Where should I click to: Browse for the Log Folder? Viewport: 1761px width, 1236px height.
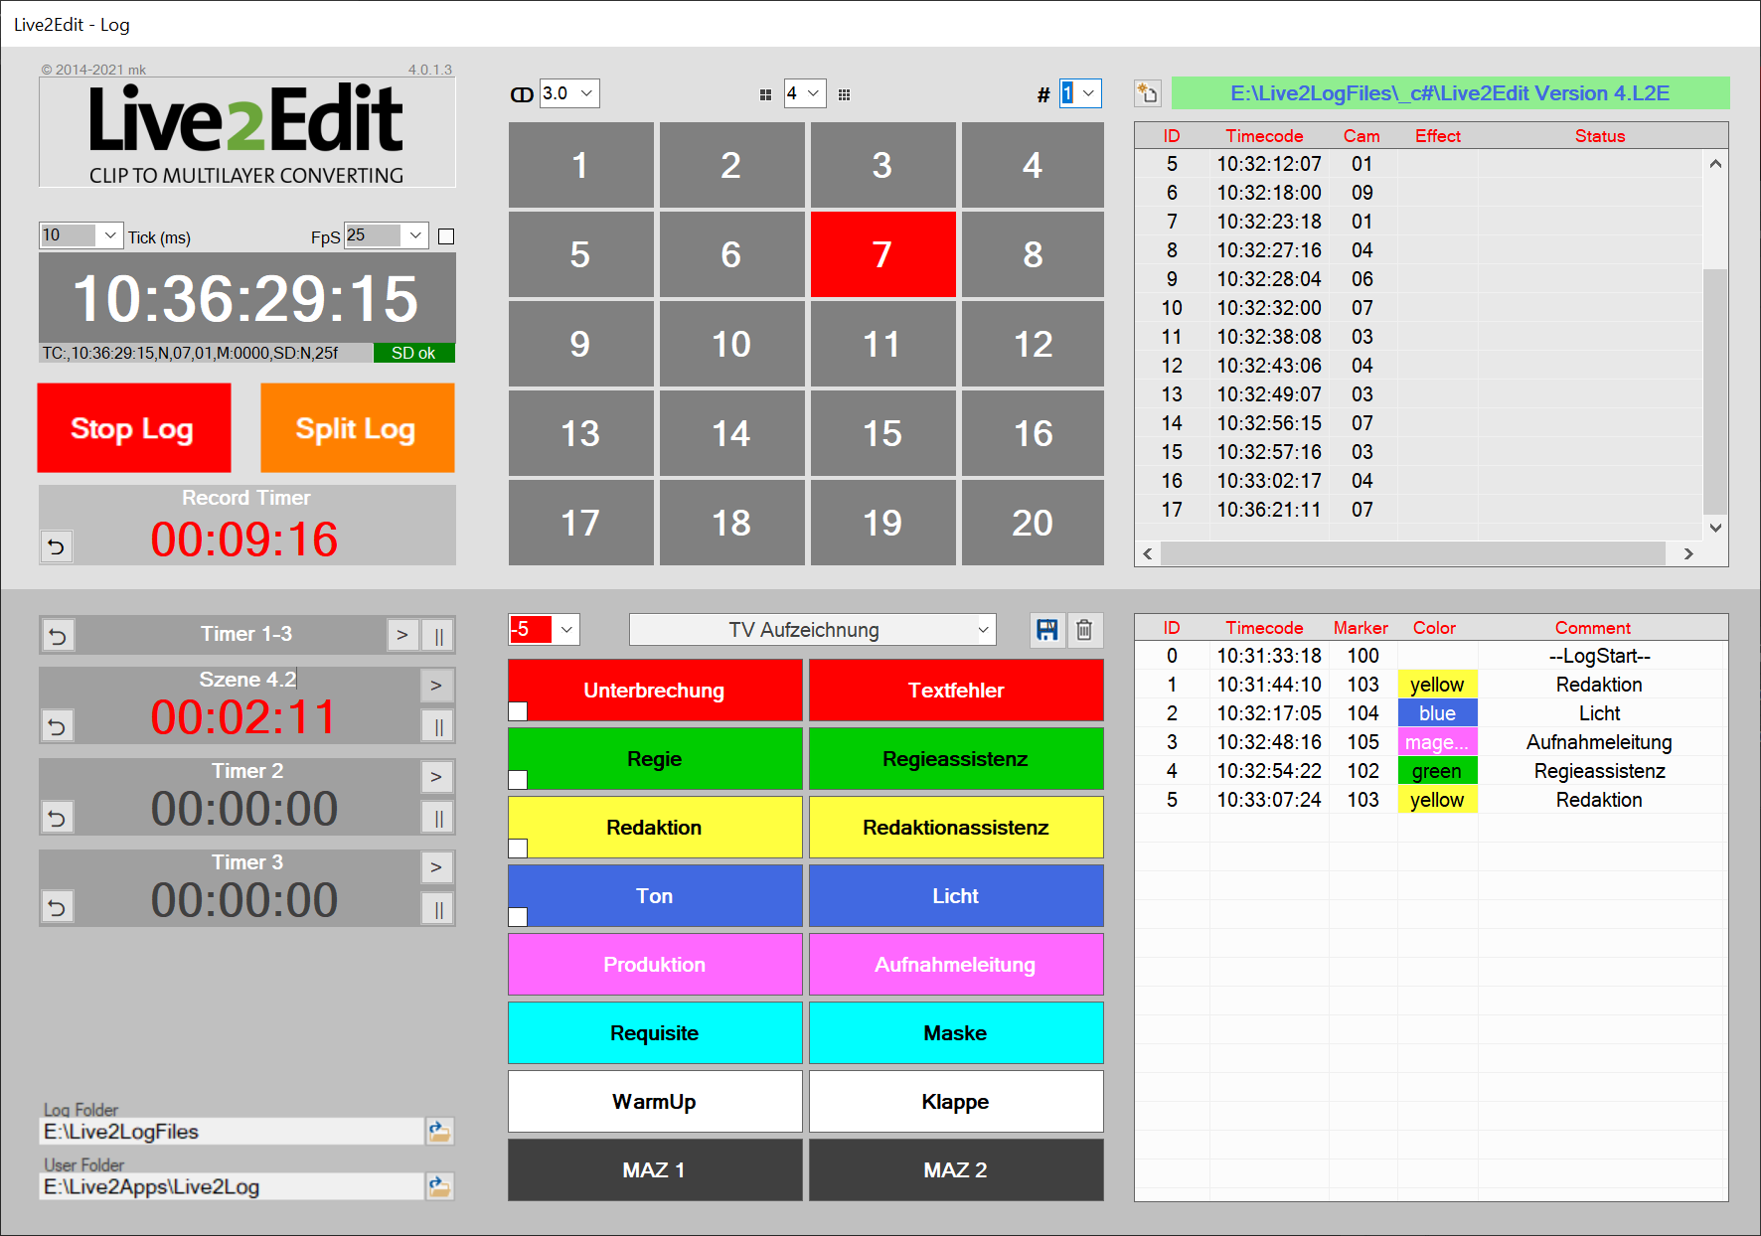pos(439,1131)
